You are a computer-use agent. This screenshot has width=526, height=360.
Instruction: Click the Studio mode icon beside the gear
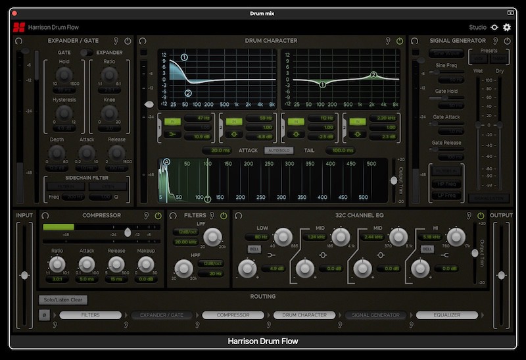coord(494,27)
